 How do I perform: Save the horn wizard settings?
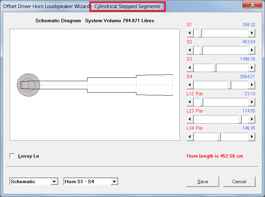click(203, 182)
